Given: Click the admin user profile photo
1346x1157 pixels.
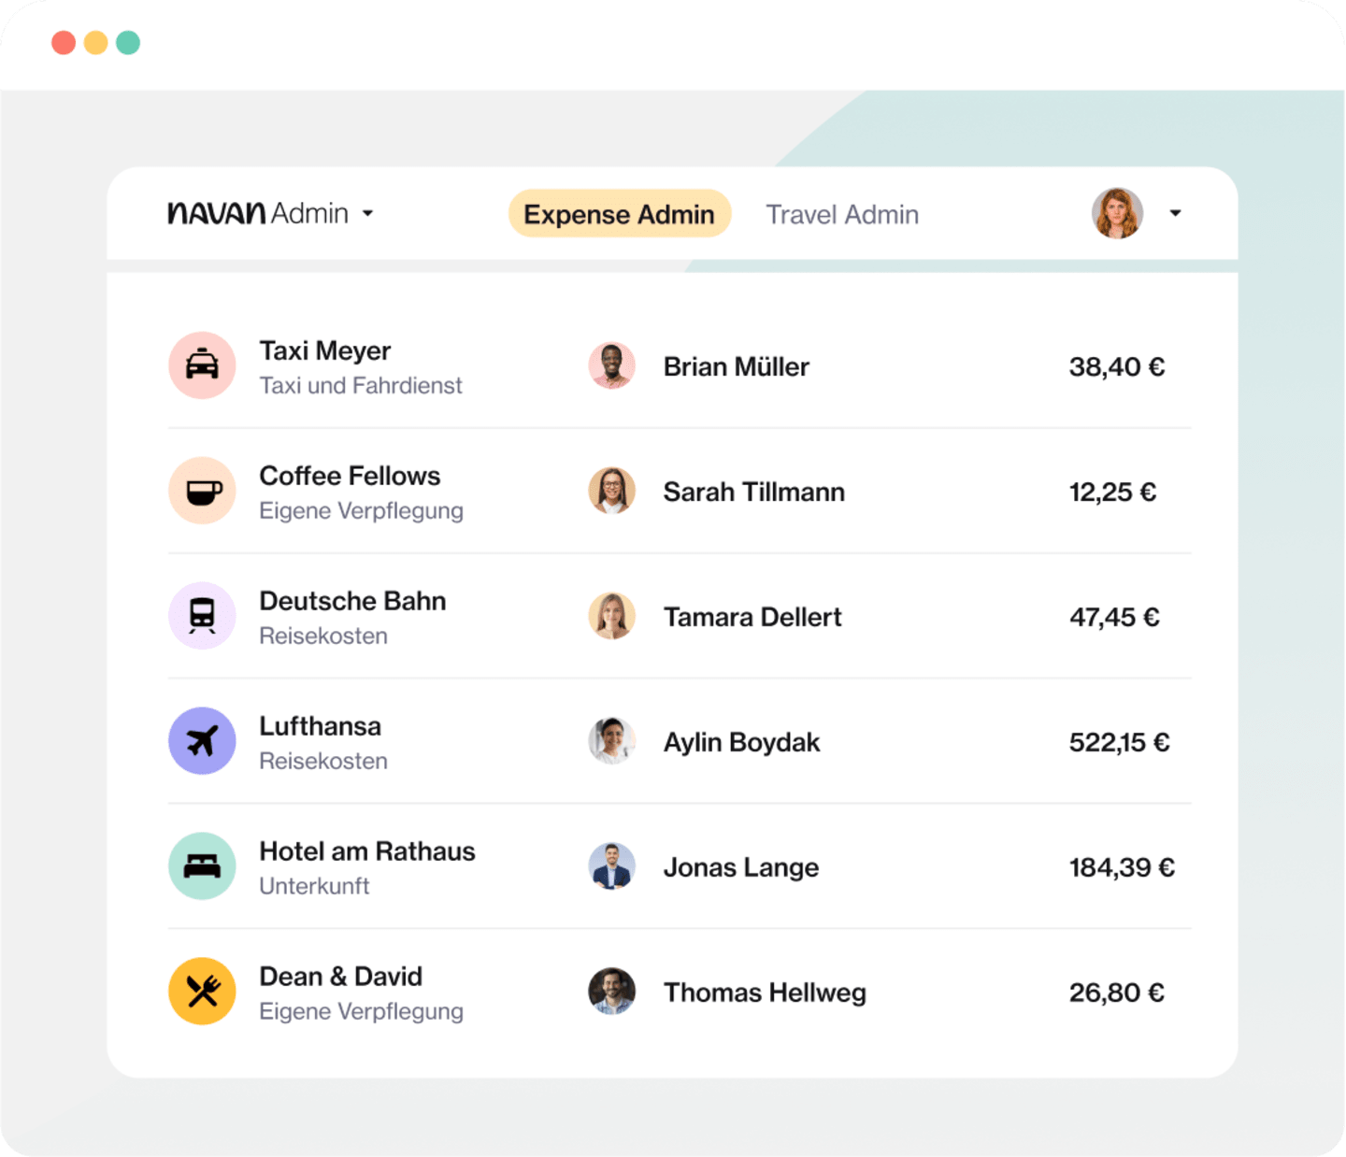Looking at the screenshot, I should 1118,213.
